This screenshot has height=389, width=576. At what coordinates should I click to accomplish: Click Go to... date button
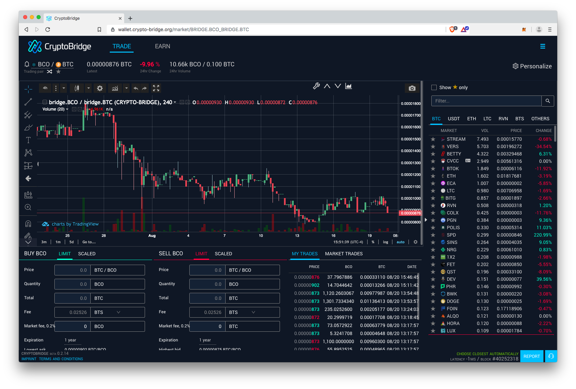[89, 242]
